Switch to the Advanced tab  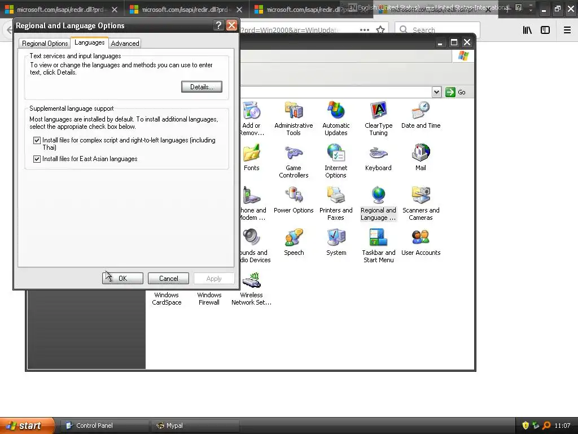[125, 43]
